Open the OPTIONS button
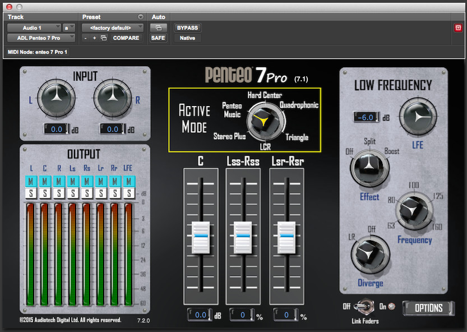This screenshot has height=332, width=467. pyautogui.click(x=428, y=308)
